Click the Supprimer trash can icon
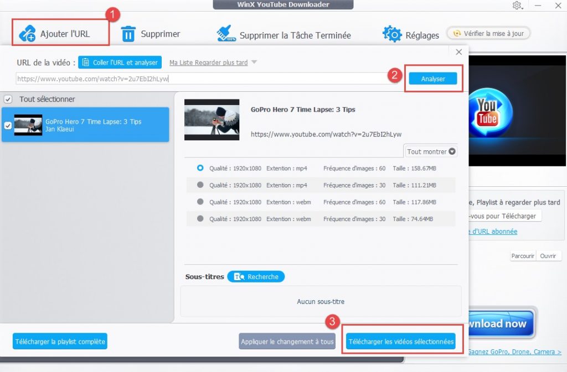Image resolution: width=567 pixels, height=372 pixels. click(x=128, y=34)
